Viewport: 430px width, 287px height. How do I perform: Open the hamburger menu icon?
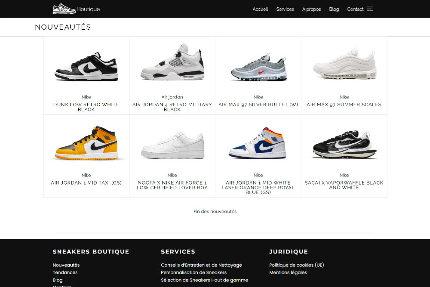[370, 9]
